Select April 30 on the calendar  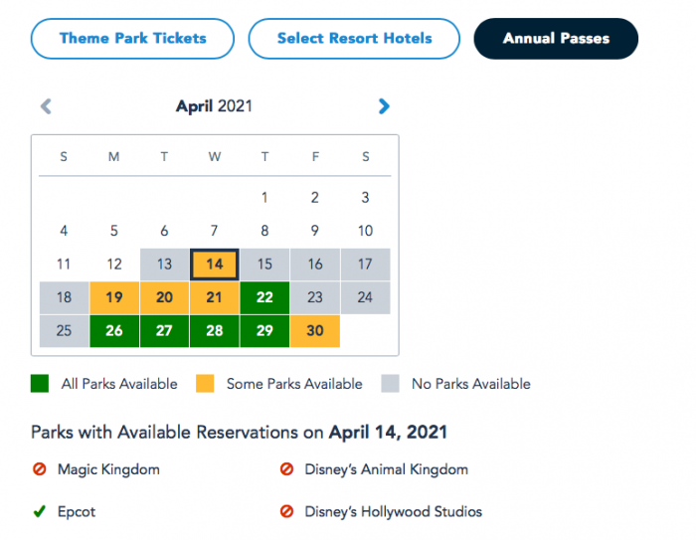[x=314, y=331]
